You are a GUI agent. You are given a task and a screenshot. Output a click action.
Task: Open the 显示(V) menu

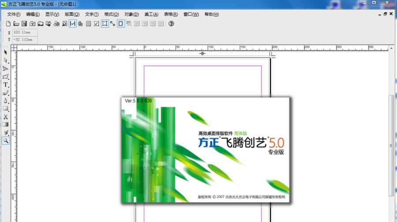point(52,15)
